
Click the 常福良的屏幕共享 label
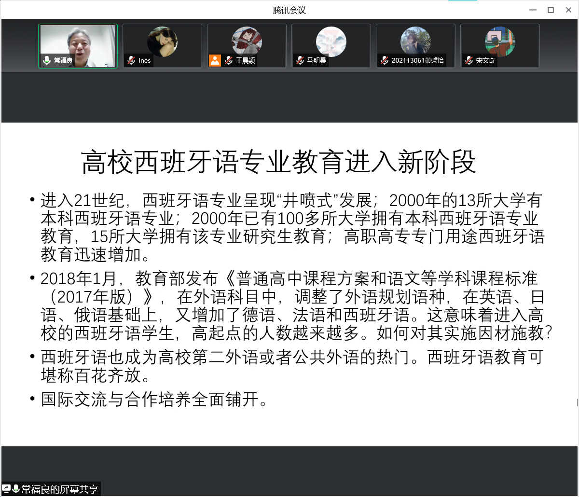tap(60, 489)
